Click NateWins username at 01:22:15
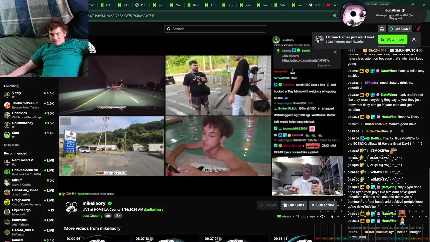This screenshot has width=430, height=242. tap(389, 71)
